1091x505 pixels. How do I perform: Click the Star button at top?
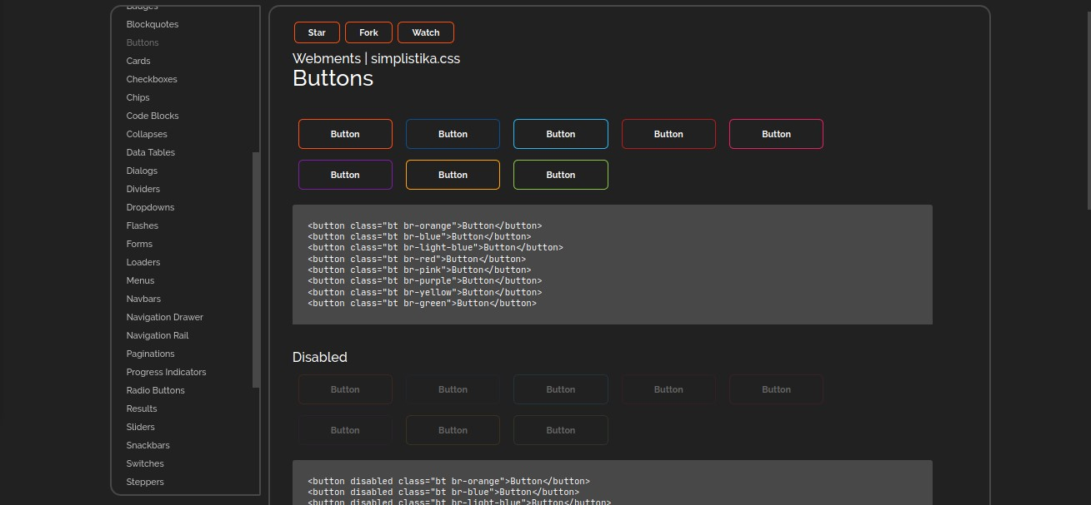[x=317, y=32]
